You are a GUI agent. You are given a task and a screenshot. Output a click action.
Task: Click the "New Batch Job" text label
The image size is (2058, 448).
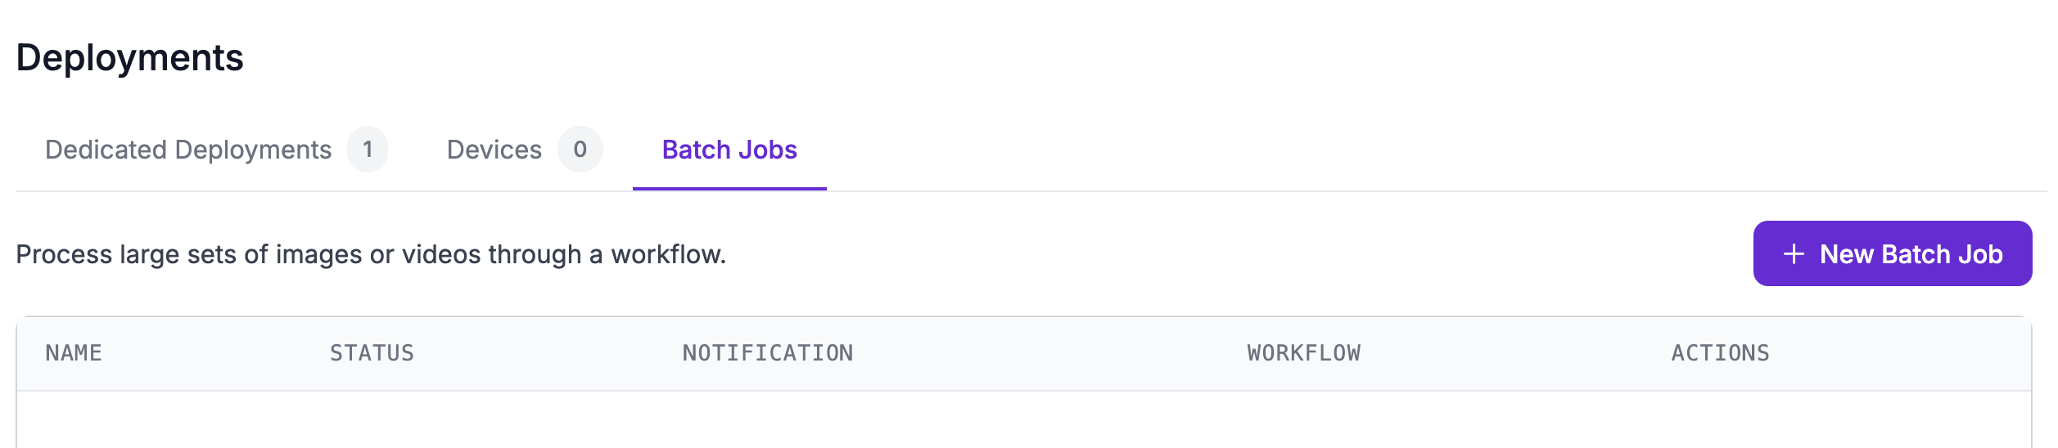1911,254
